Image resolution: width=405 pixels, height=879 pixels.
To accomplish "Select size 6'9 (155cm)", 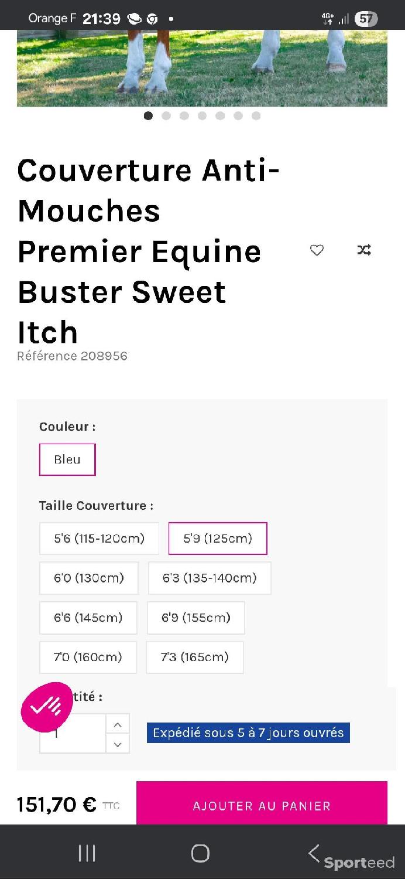I will 196,618.
